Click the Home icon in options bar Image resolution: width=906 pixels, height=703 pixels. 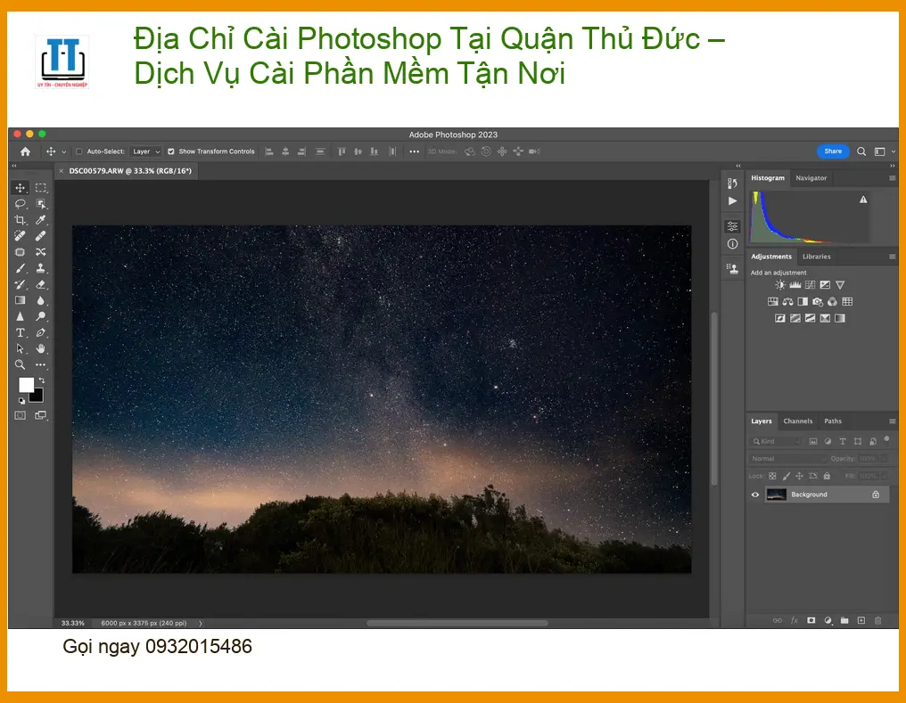pos(26,151)
